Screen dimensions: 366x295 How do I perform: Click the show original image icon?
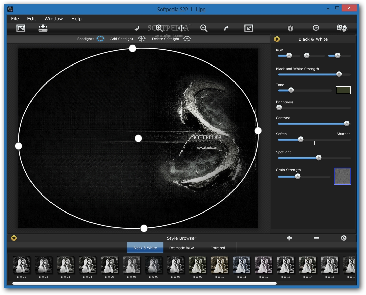click(x=249, y=28)
